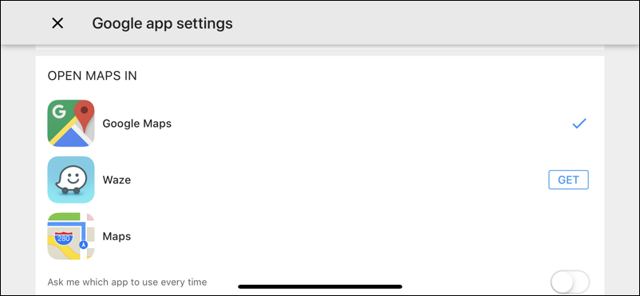This screenshot has width=640, height=296.
Task: Click the white G on Google Maps icon
Action: click(59, 112)
